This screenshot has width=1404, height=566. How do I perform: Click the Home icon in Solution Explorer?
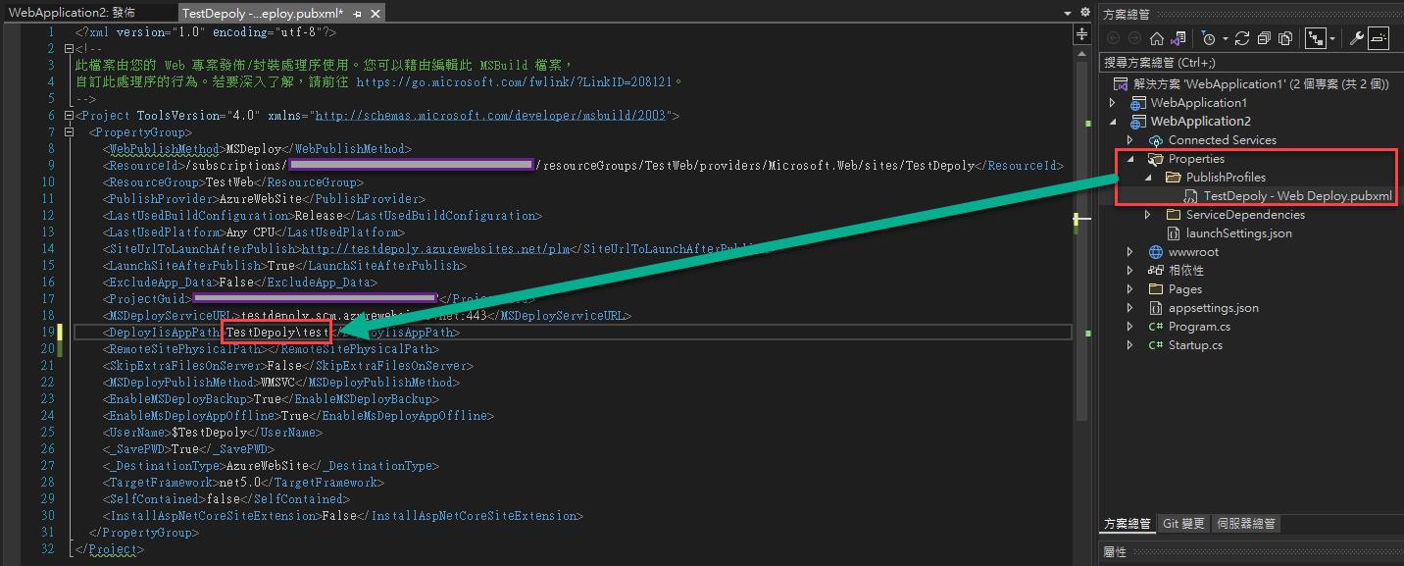[1157, 38]
